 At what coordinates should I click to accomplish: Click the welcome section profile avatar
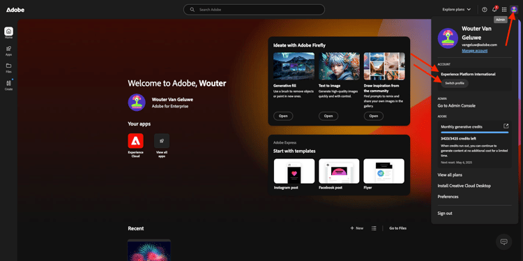137,103
